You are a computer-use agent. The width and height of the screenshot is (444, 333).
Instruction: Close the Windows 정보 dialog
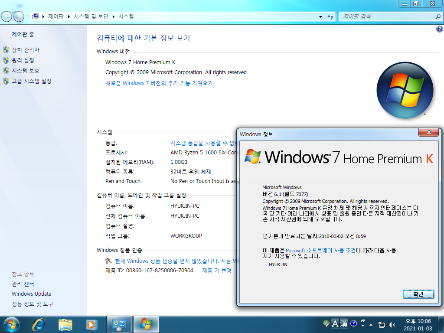[429, 132]
